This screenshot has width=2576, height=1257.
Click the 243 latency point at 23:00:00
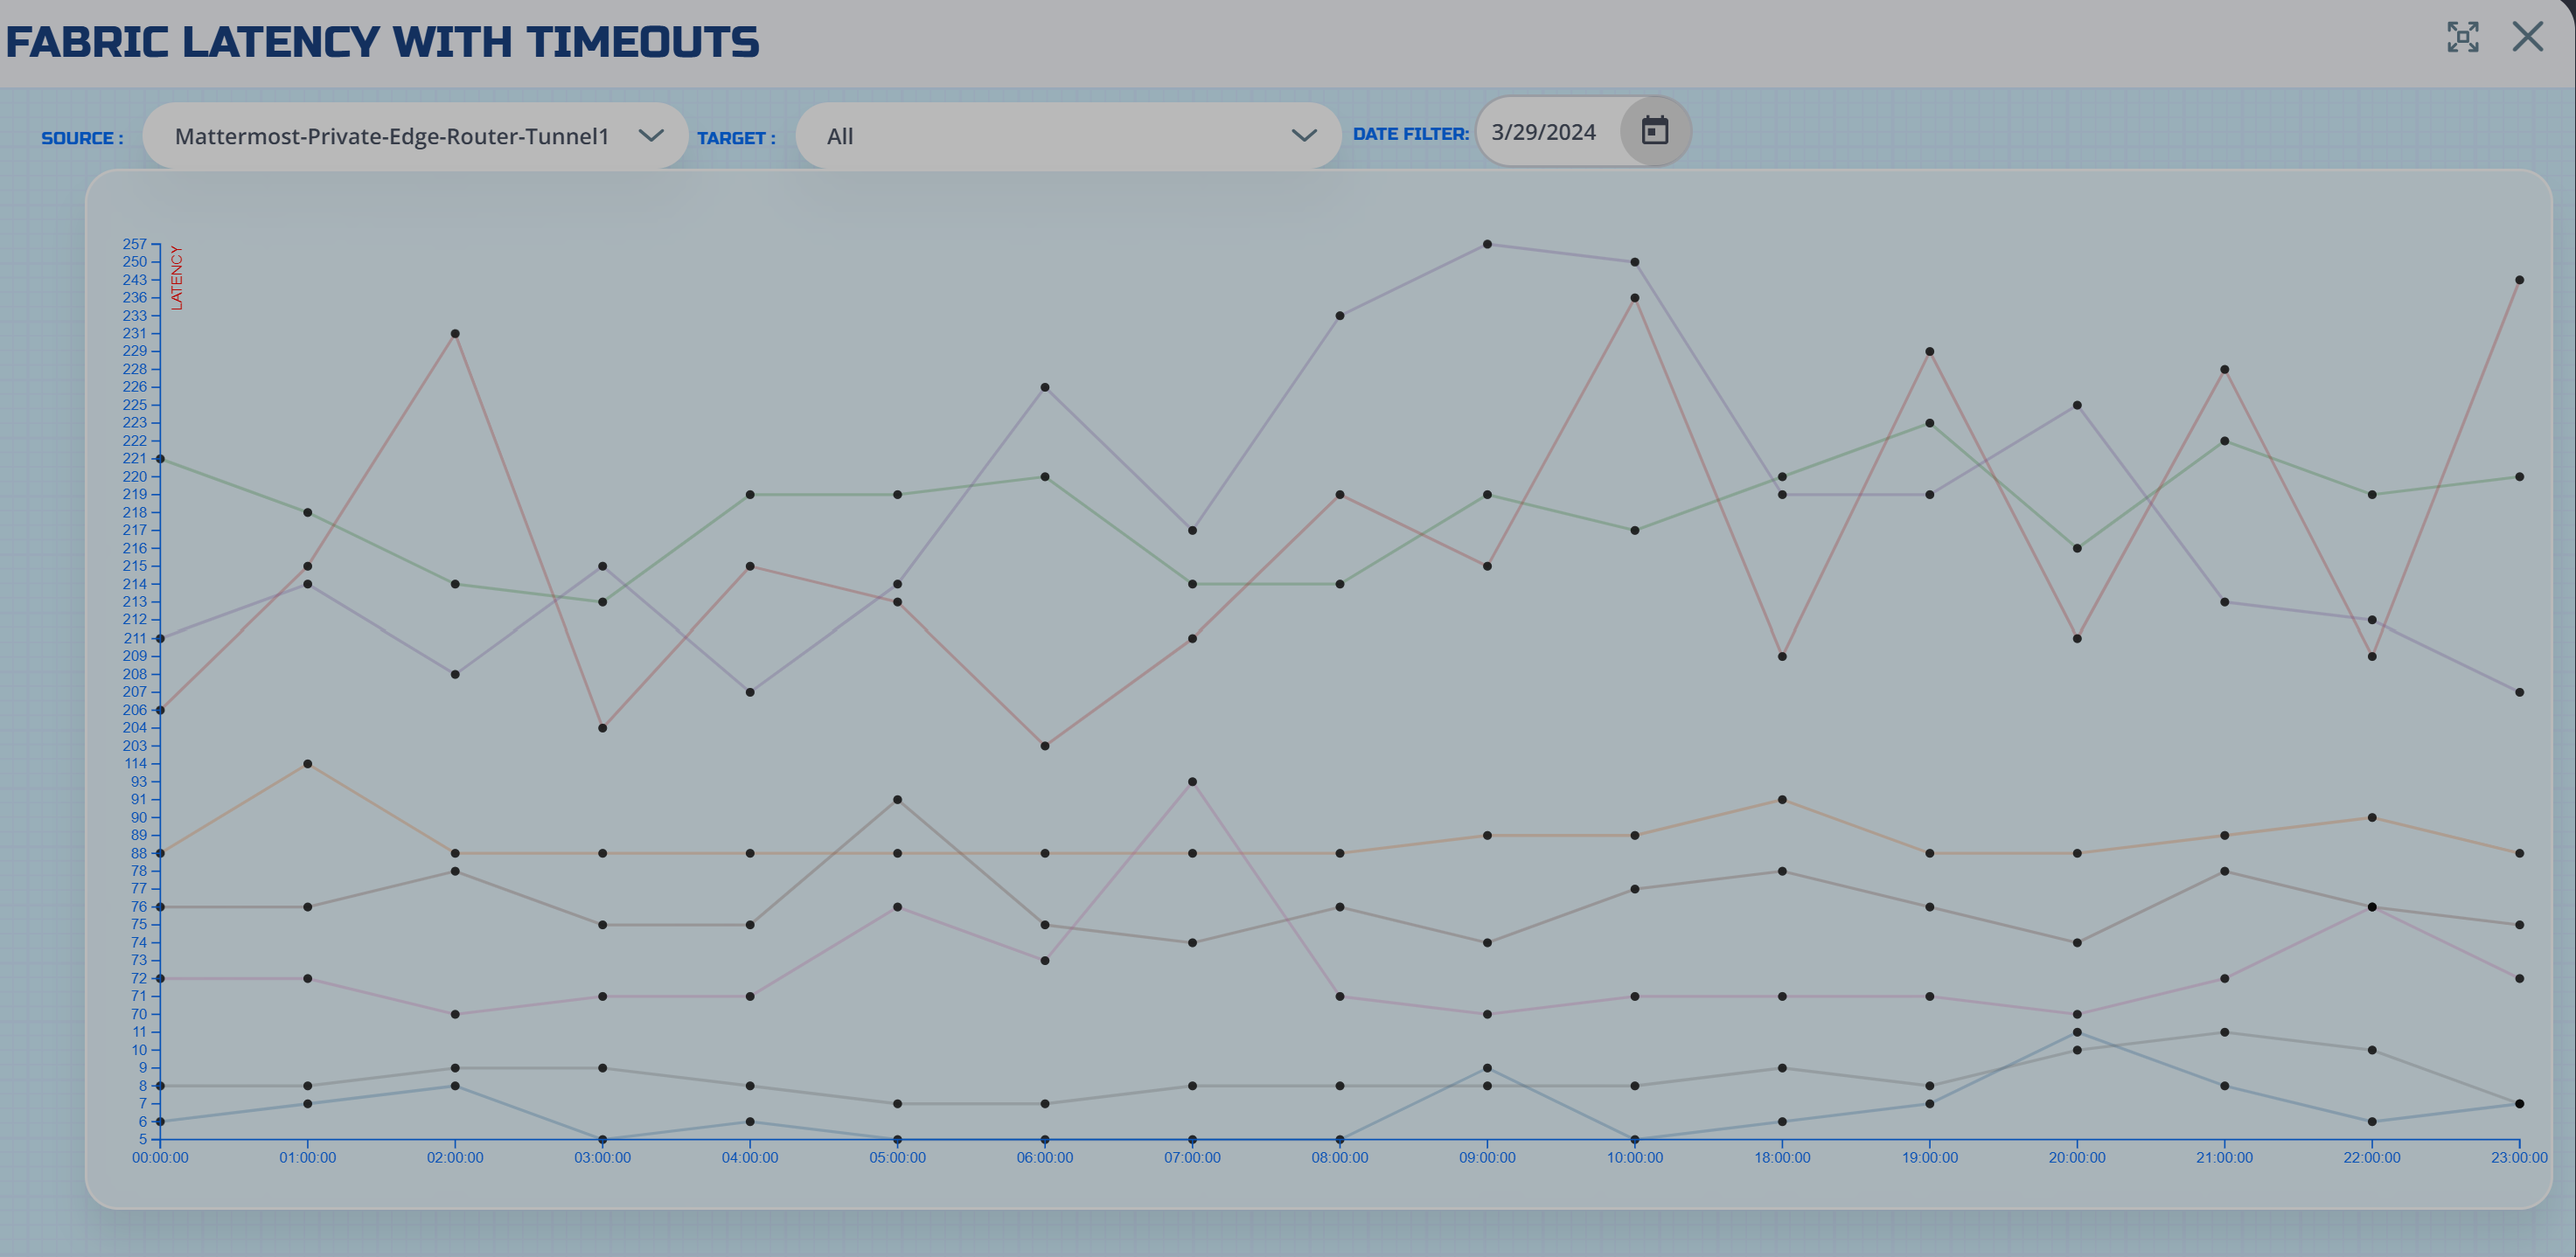tap(2519, 280)
